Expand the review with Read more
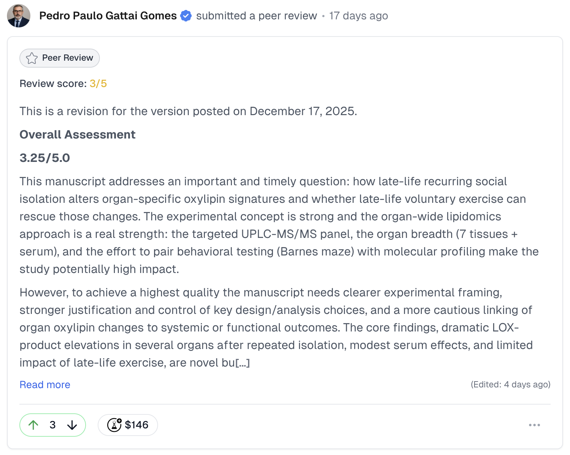570x455 pixels. pyautogui.click(x=45, y=384)
